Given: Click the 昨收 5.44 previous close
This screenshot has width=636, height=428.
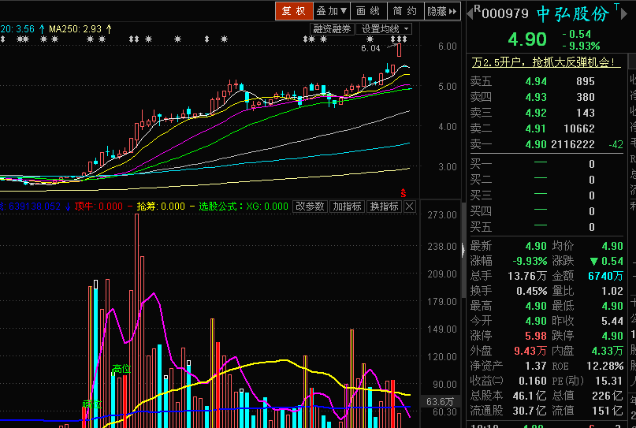Looking at the screenshot, I should (612, 321).
